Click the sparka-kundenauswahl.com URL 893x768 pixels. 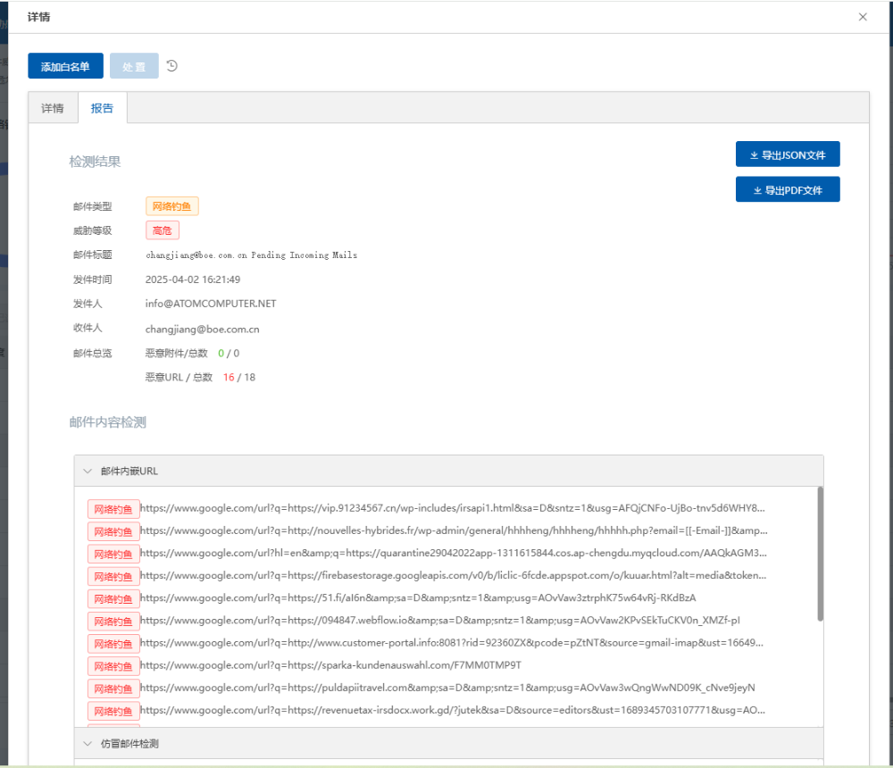pos(330,665)
